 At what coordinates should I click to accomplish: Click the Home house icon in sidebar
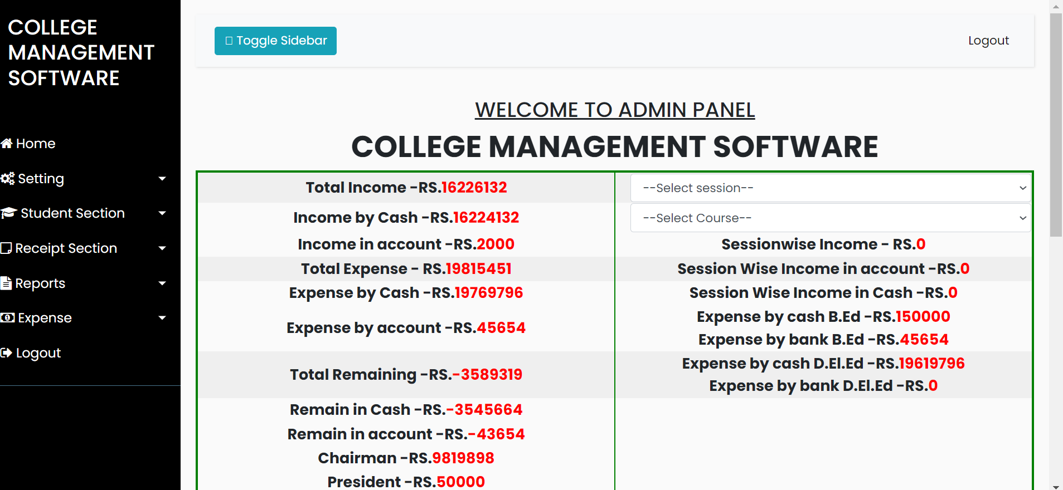7,144
